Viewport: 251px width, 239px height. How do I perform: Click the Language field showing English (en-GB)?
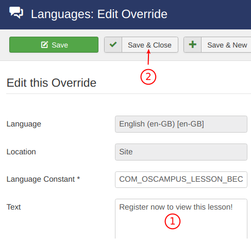click(181, 124)
